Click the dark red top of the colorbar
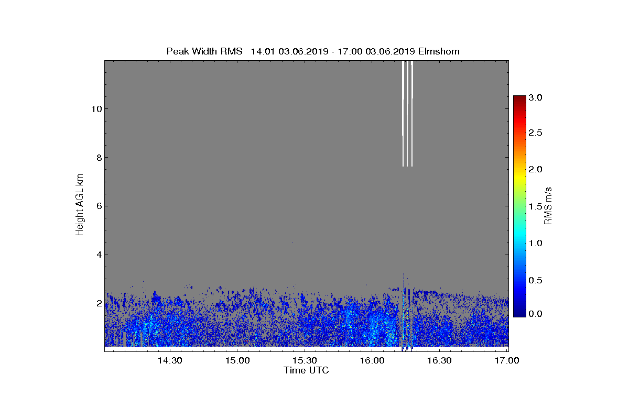 [519, 100]
